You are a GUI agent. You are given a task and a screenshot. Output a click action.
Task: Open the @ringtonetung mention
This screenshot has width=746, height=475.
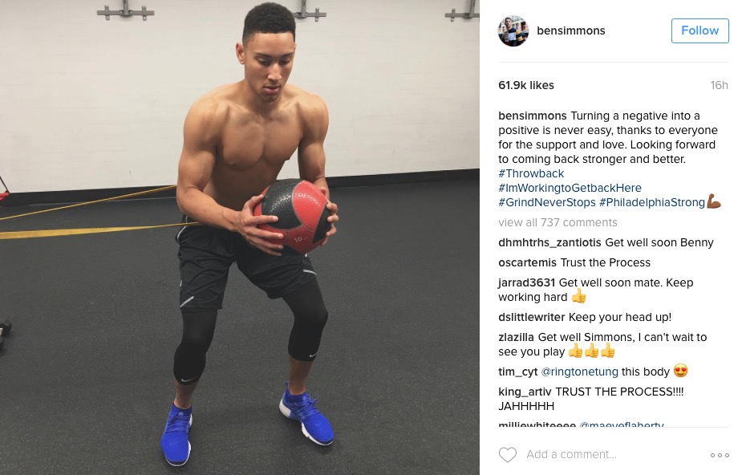pyautogui.click(x=579, y=371)
